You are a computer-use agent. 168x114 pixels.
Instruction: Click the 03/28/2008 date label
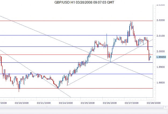(x=153, y=103)
